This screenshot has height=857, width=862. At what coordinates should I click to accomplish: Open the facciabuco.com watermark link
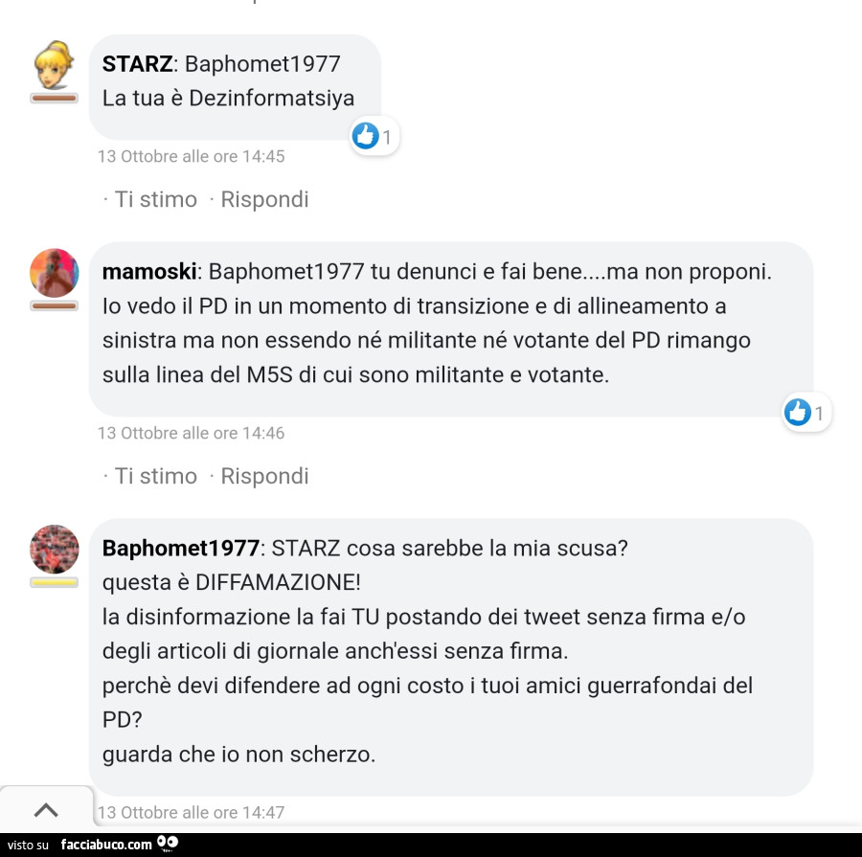click(x=106, y=845)
